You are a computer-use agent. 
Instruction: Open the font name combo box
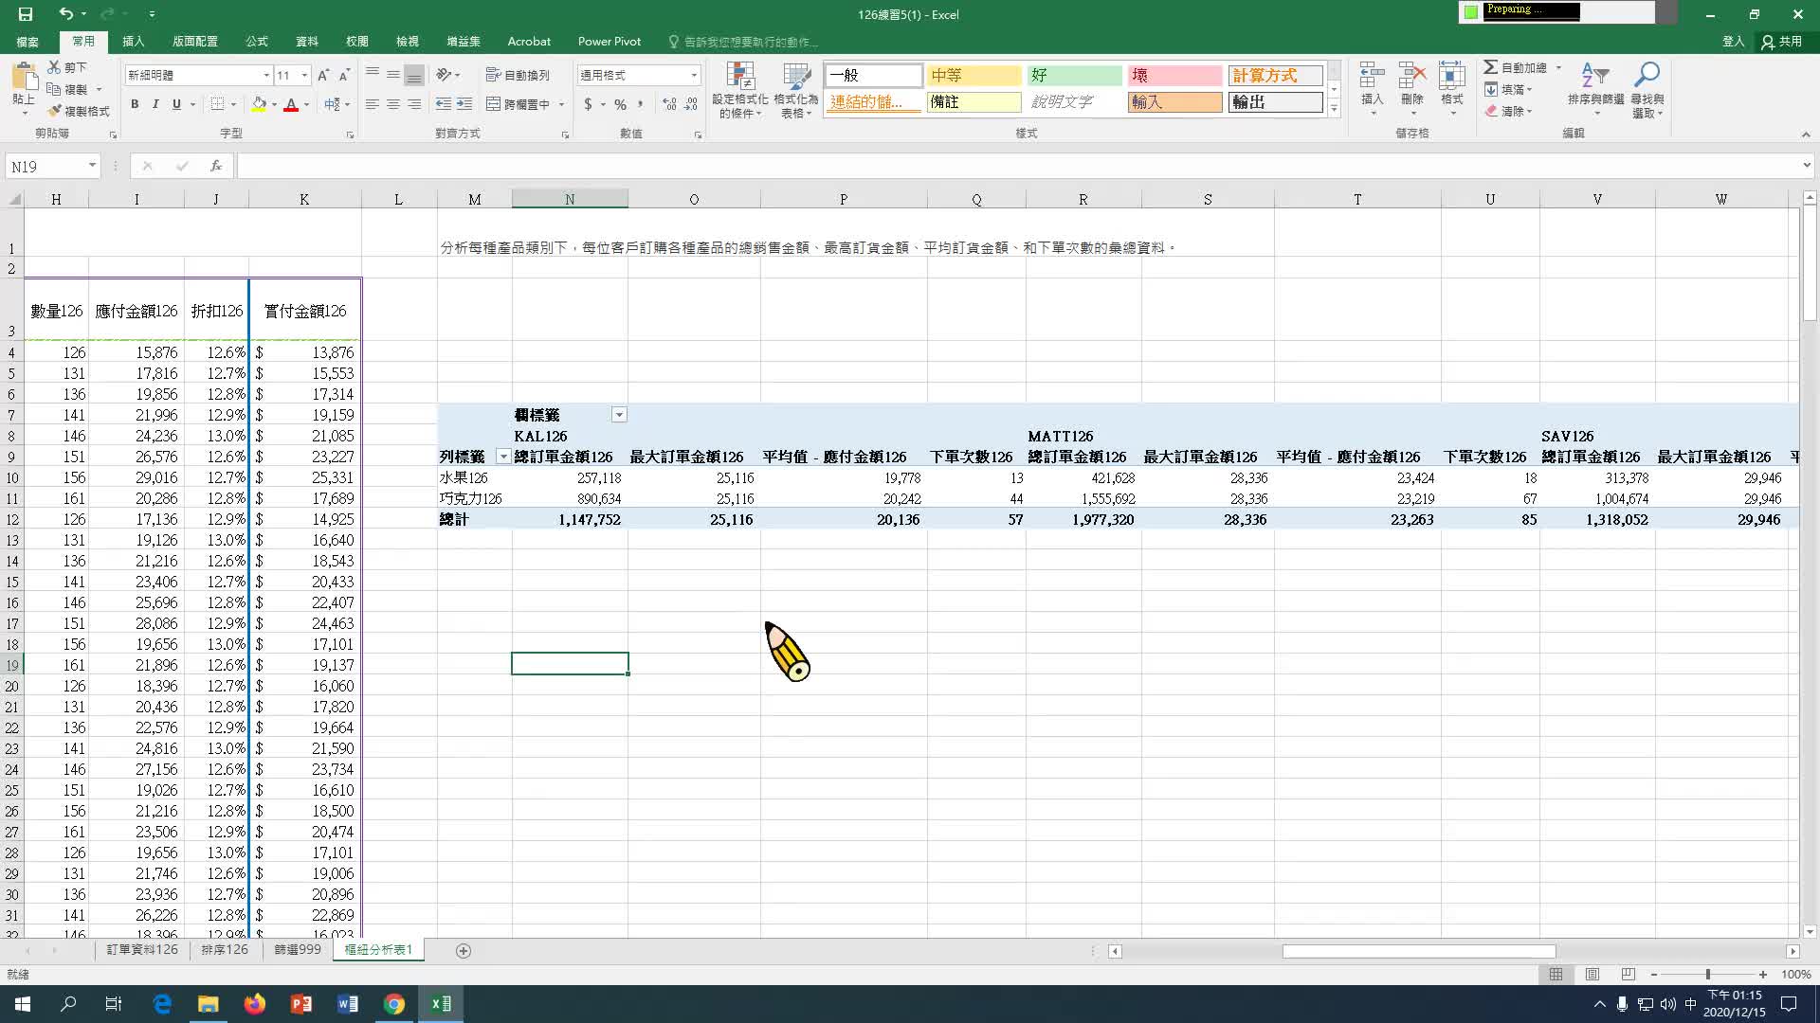coord(197,75)
